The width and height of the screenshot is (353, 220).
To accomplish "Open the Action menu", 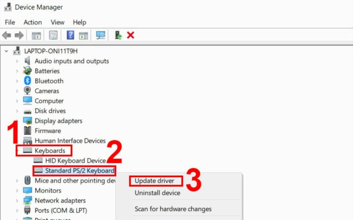I will coord(32,22).
